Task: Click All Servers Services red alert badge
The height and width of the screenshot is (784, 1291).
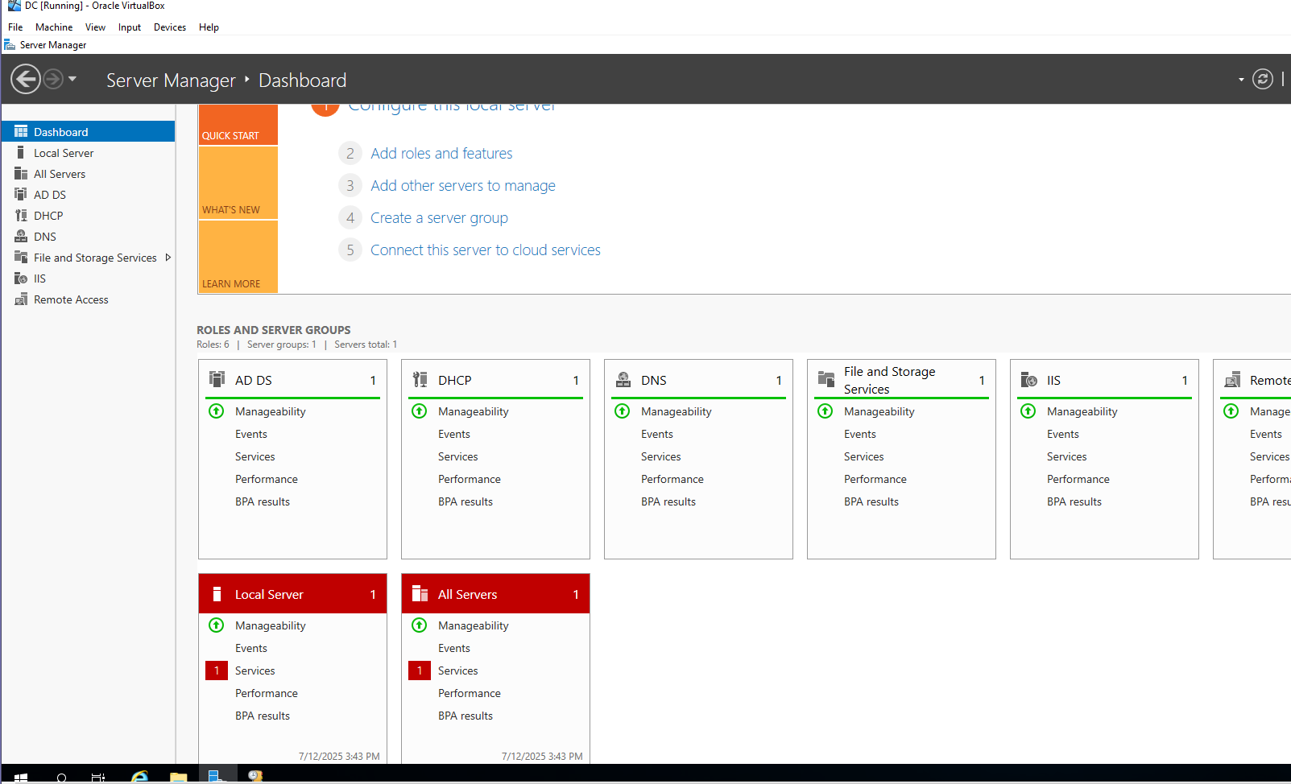Action: pyautogui.click(x=420, y=671)
